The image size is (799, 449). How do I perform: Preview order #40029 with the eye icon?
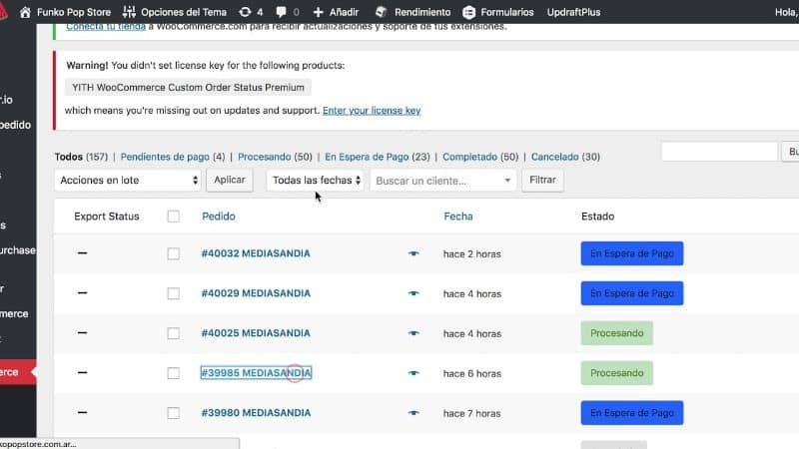pos(413,293)
